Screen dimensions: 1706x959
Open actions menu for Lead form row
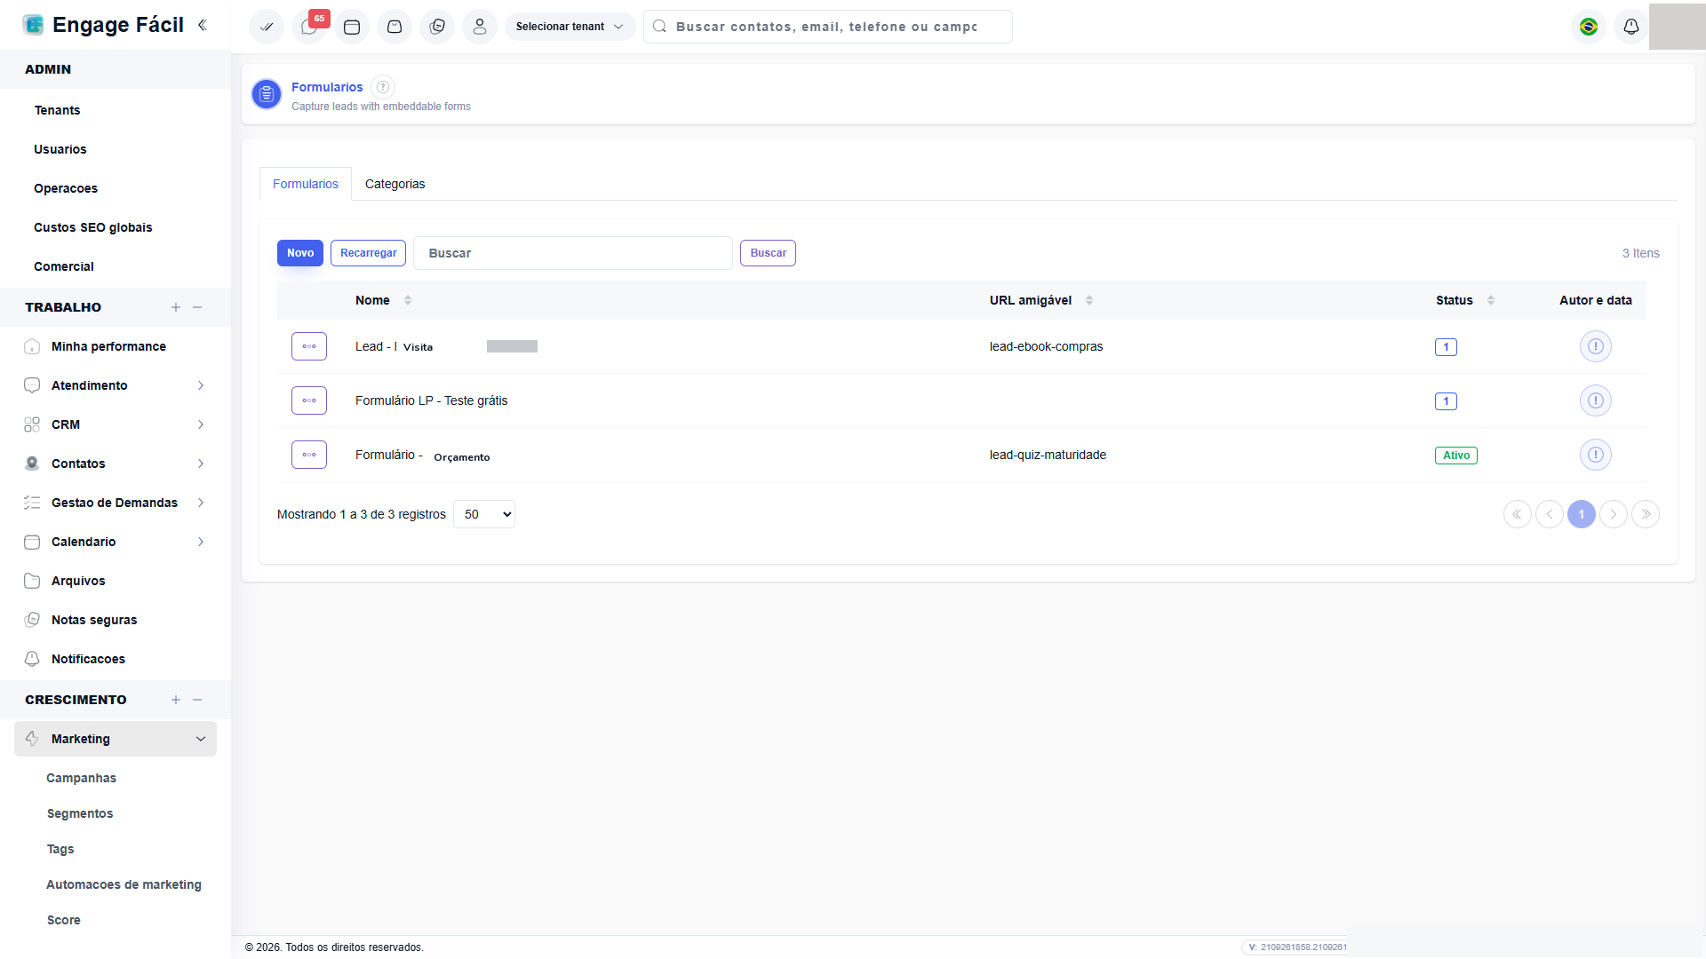tap(309, 346)
